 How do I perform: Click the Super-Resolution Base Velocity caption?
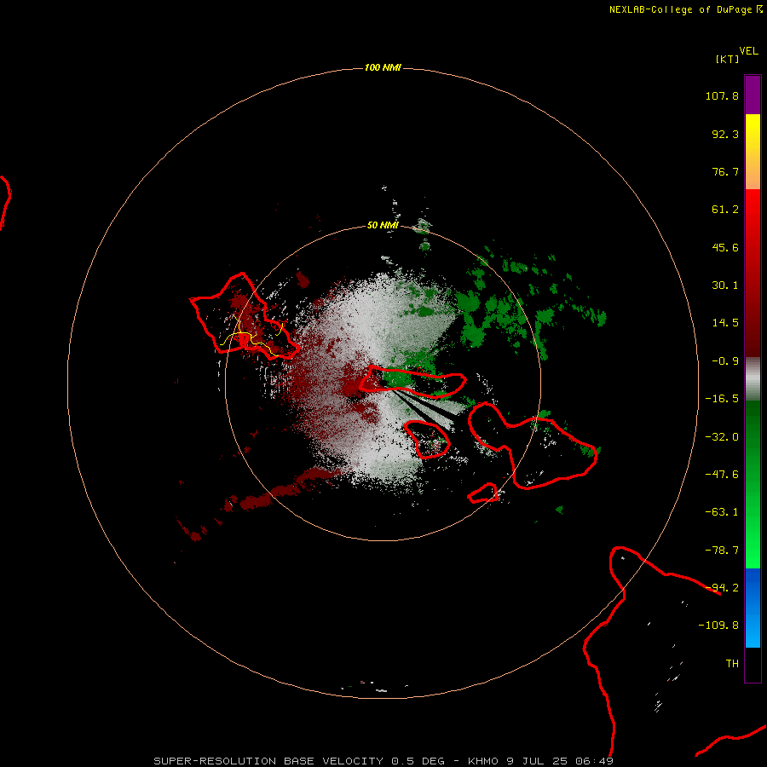[383, 761]
